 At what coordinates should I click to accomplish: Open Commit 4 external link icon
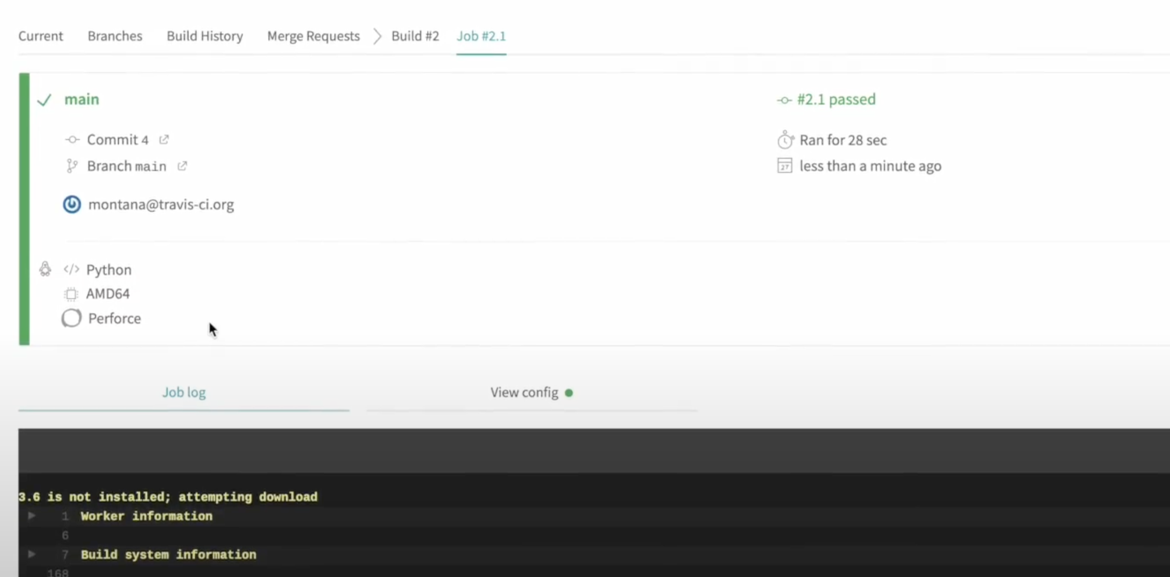[x=164, y=140]
